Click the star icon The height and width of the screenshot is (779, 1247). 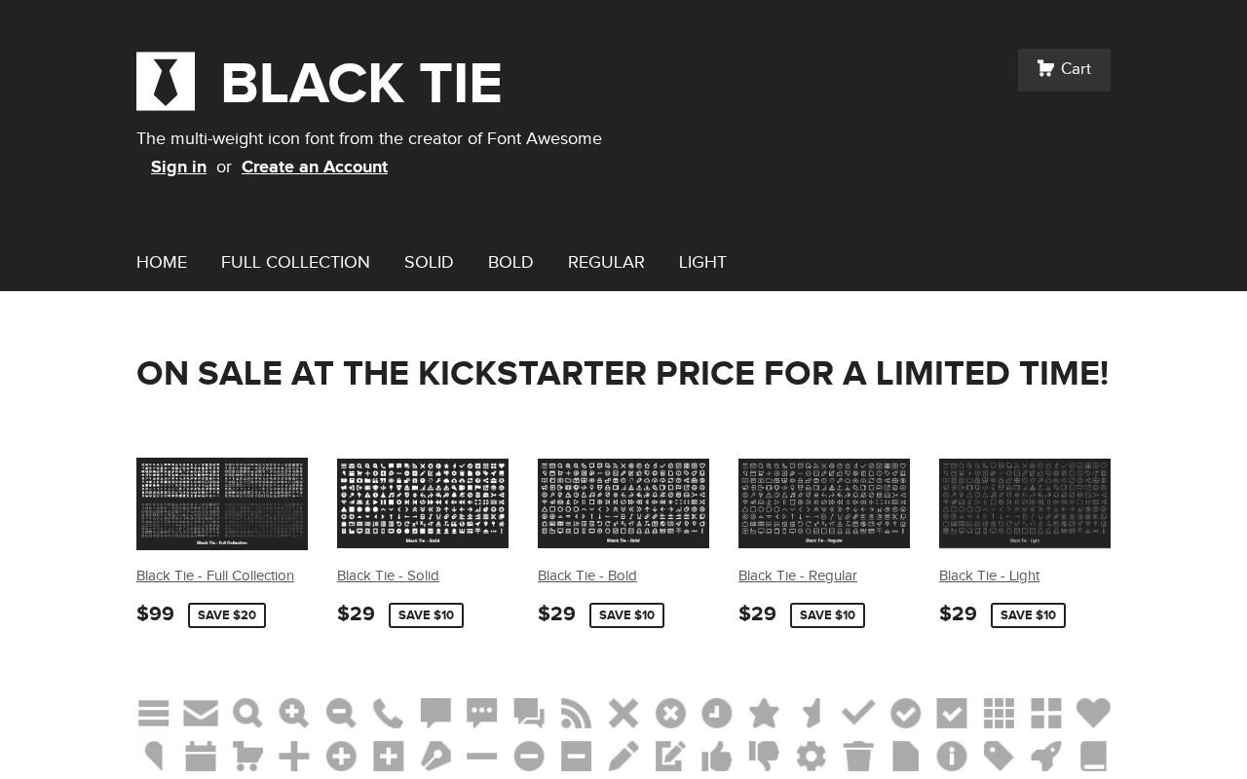point(764,714)
